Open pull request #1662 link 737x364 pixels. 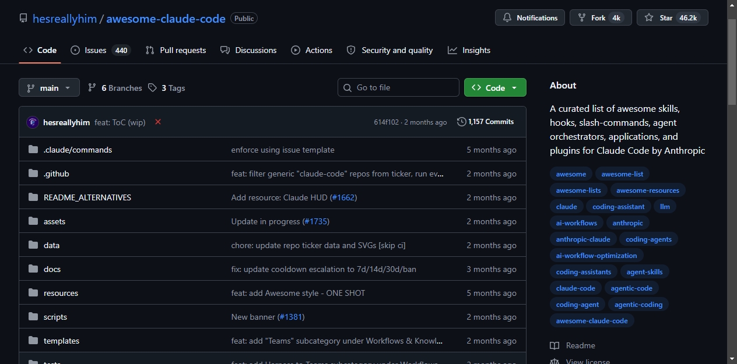coord(343,197)
